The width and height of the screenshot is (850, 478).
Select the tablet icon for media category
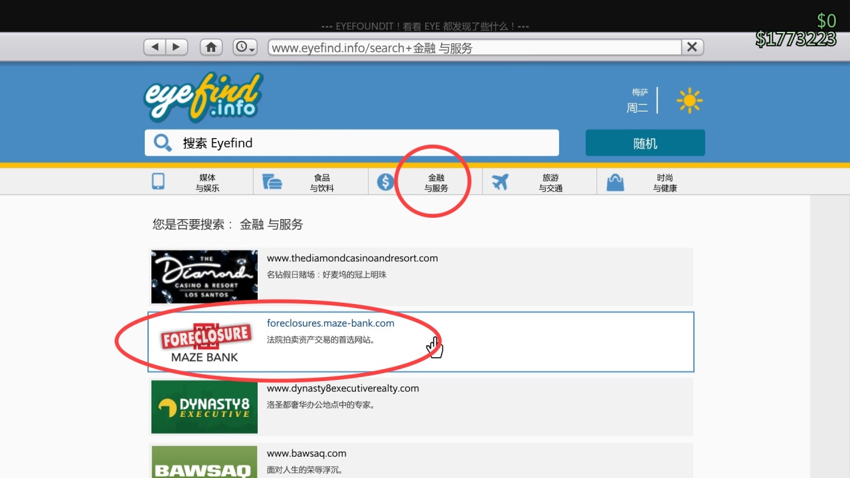158,182
